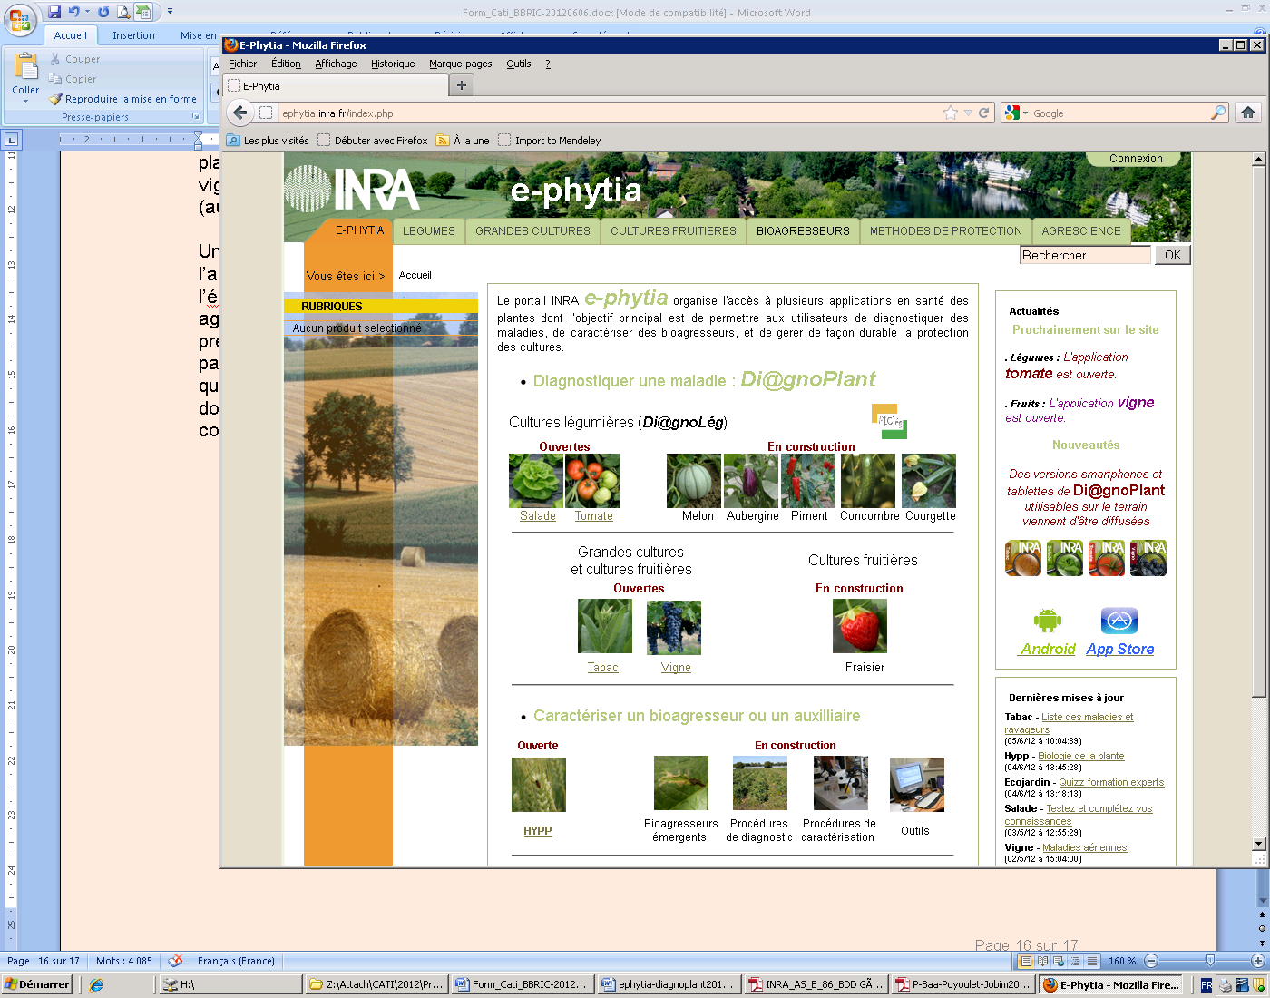
Task: Click the search magnifier icon in Firefox
Action: coord(1218,113)
